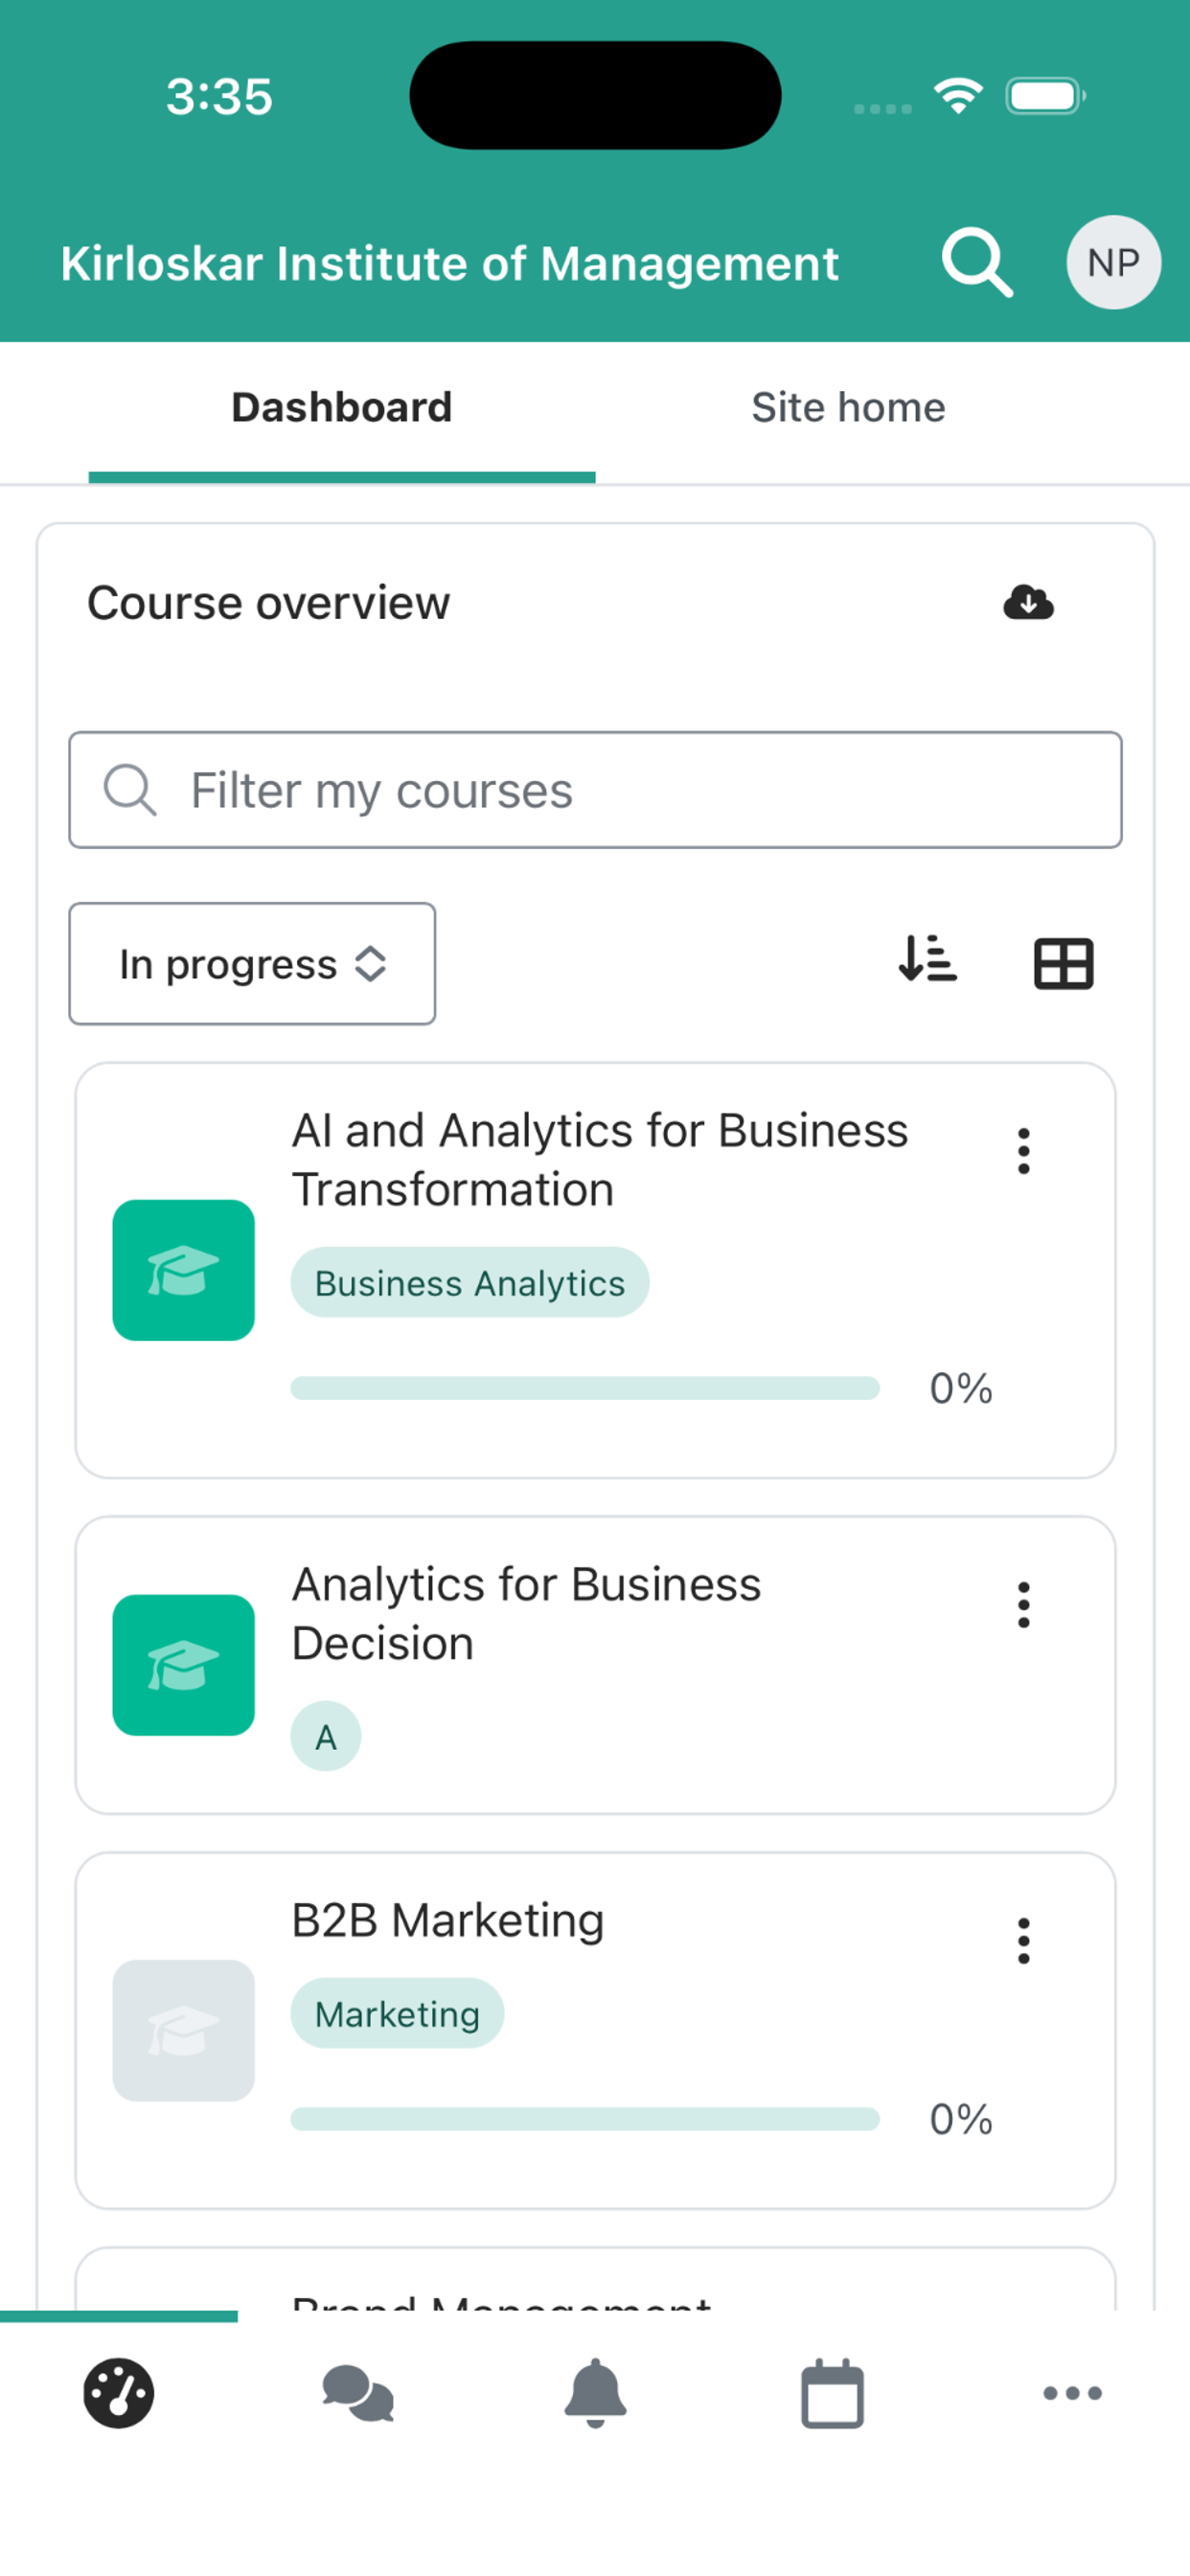Image resolution: width=1190 pixels, height=2576 pixels.
Task: Toggle the grid layout view icon
Action: click(1063, 964)
